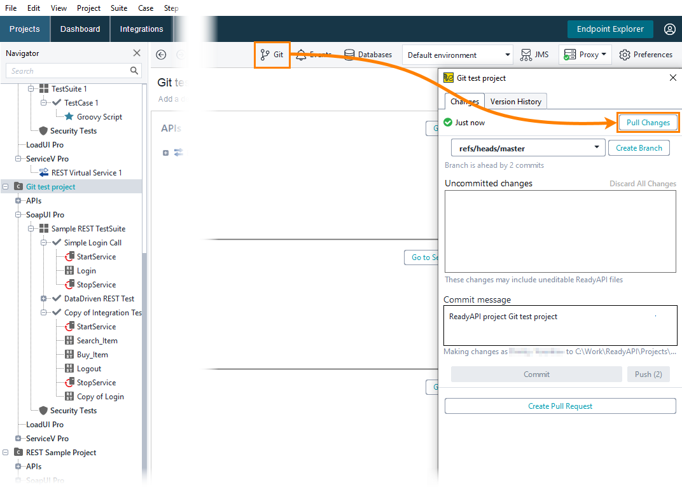
Task: Click the search magnifier icon
Action: [x=134, y=71]
